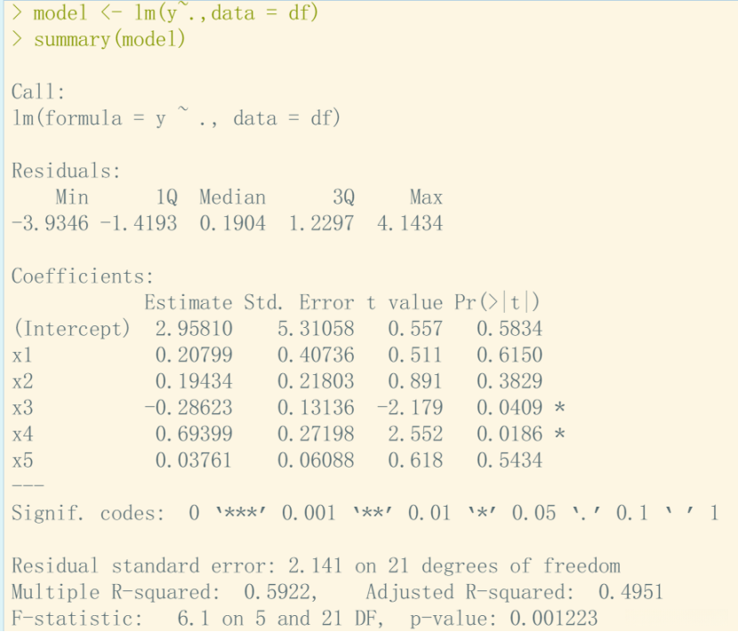Viewport: 738px width, 632px height.
Task: Click the Residual standard error value 2.141
Action: coord(316,565)
